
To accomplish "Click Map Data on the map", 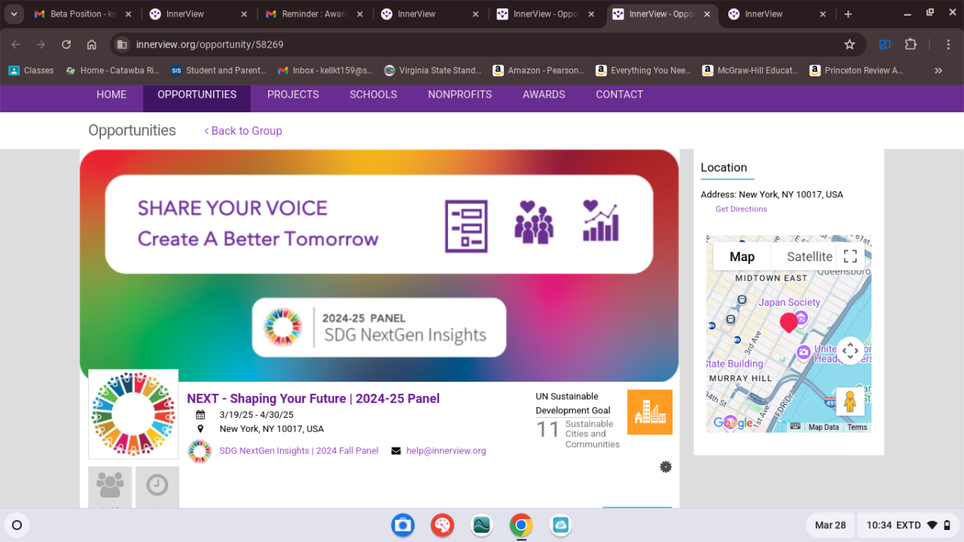I will click(x=823, y=427).
